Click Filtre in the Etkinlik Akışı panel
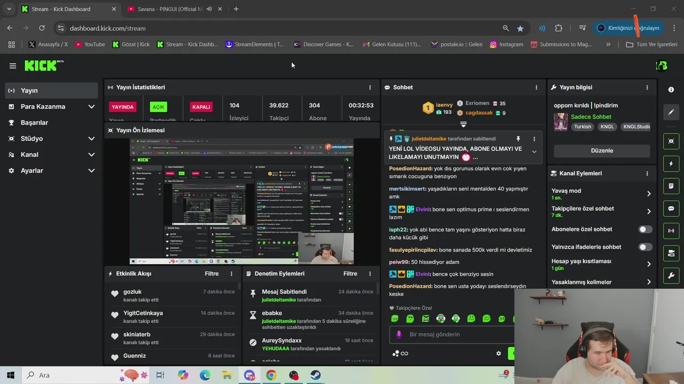Screen dimensions: 684x384 212,274
